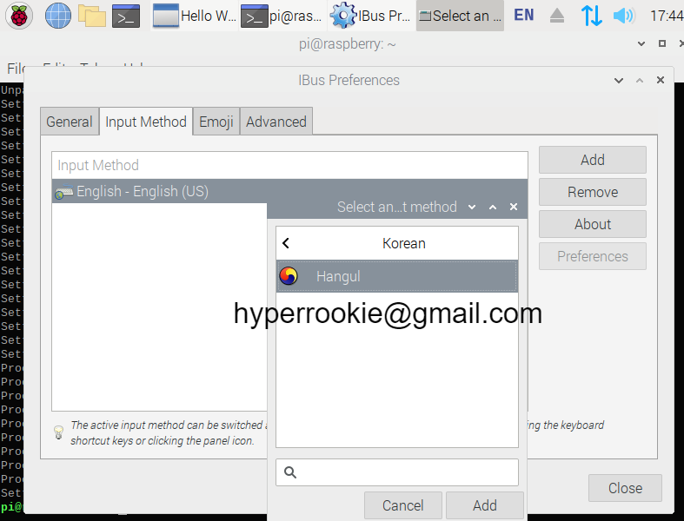
Task: Minimize the pi@raspberry terminal window
Action: click(x=641, y=43)
